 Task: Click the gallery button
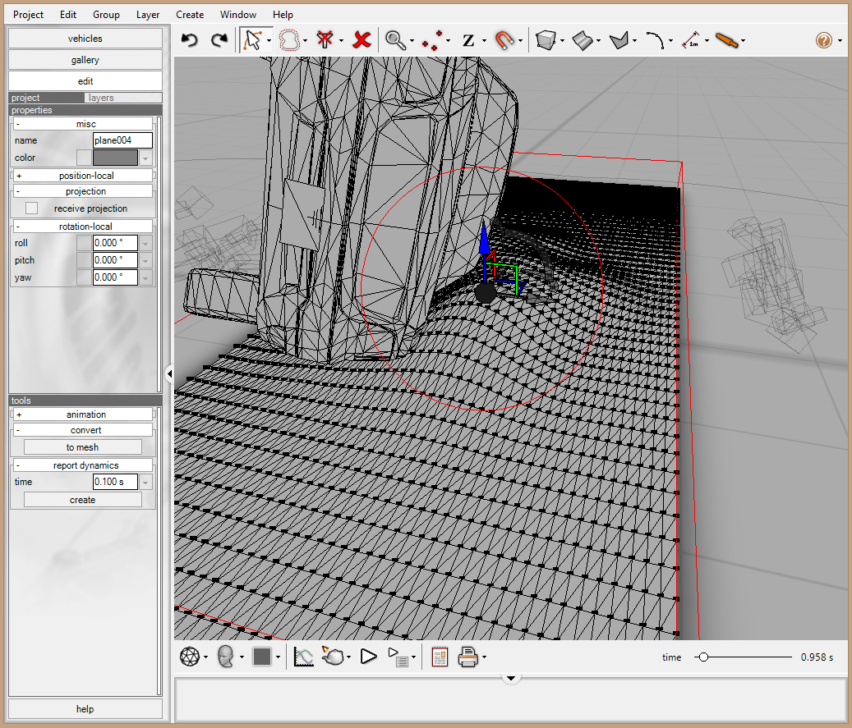[x=85, y=60]
